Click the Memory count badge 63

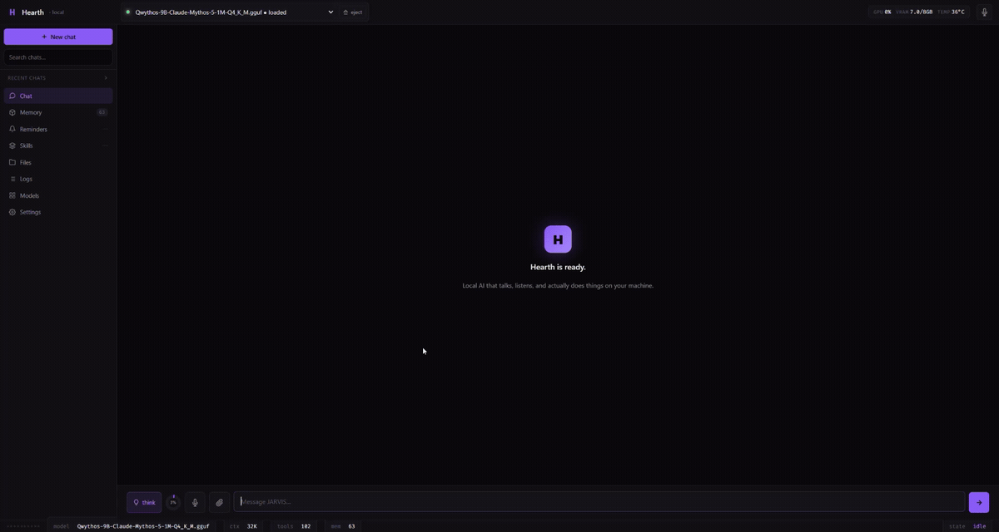click(x=102, y=112)
